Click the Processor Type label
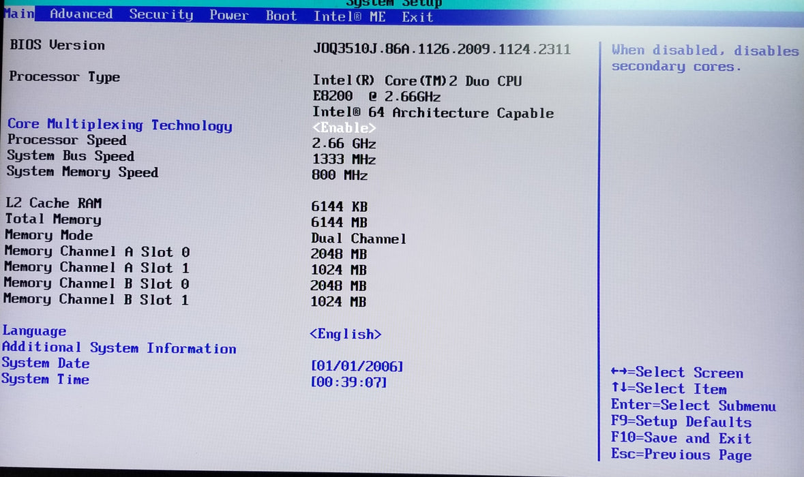The width and height of the screenshot is (804, 477). pos(65,77)
